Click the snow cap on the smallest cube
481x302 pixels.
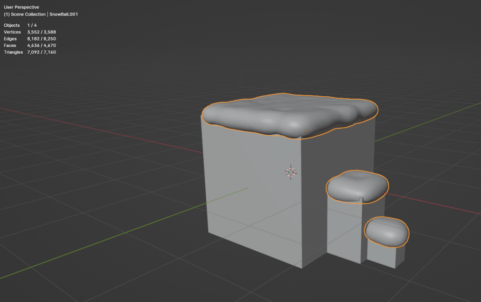point(387,232)
